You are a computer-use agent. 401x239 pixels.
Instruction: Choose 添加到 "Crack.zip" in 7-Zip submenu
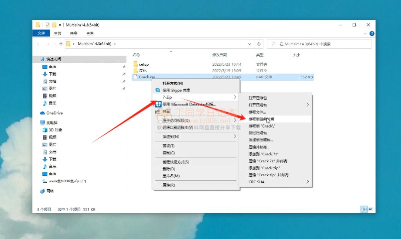point(275,168)
